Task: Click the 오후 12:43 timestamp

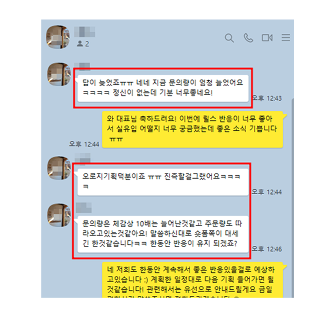Action: (x=267, y=98)
